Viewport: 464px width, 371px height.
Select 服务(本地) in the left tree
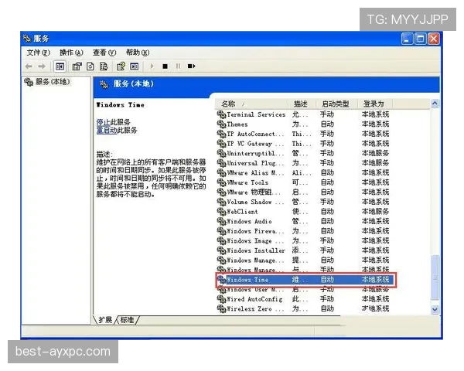[x=47, y=82]
